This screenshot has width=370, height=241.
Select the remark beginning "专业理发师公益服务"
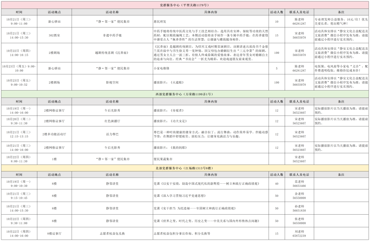341,22
